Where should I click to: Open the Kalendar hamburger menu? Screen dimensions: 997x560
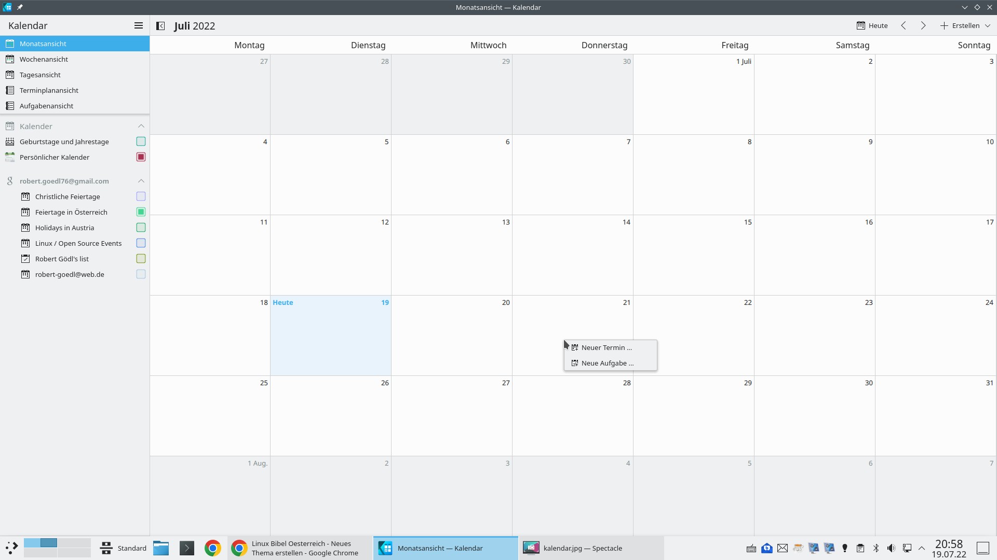139,25
